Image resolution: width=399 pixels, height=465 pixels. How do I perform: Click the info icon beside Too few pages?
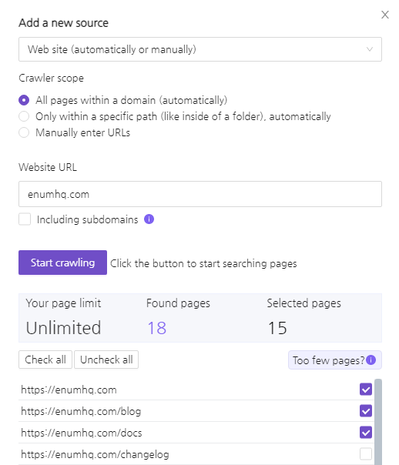[x=370, y=360]
